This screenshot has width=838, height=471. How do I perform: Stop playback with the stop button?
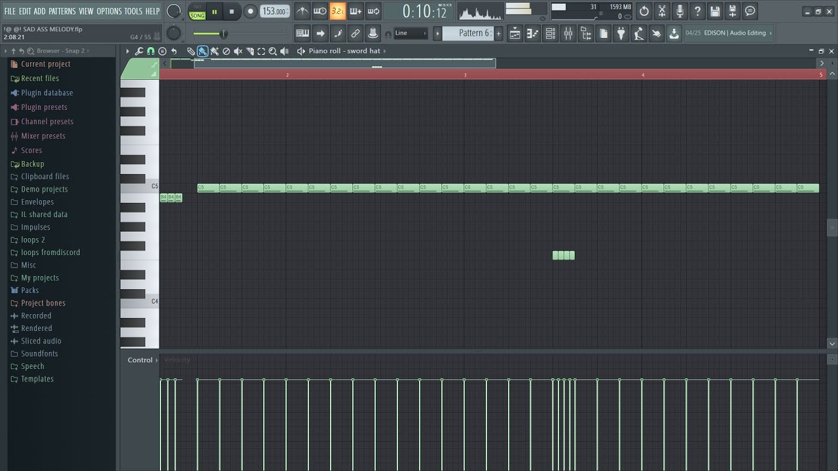[x=231, y=11]
